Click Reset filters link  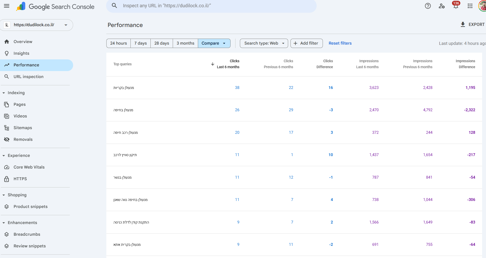[340, 43]
